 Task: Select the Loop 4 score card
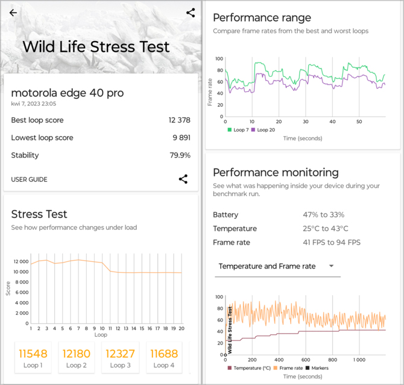pos(164,357)
